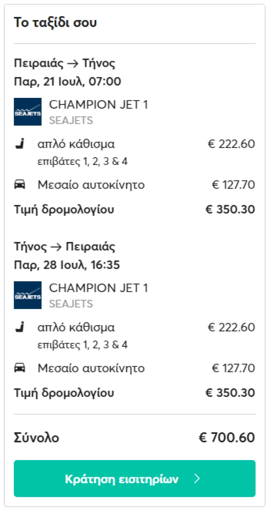Click the car icon in the return trip
The image size is (274, 514).
click(x=20, y=368)
